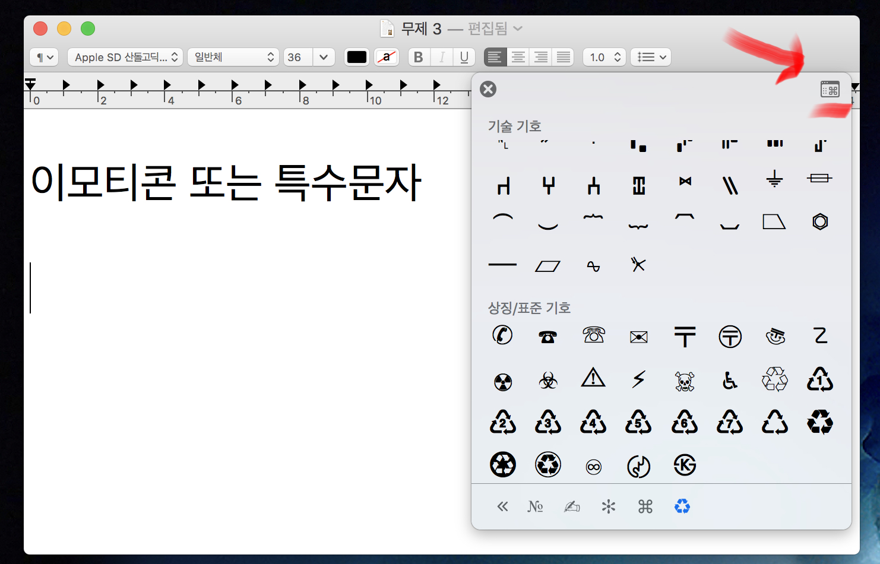The width and height of the screenshot is (880, 564).
Task: Insert the high voltage lightning symbol
Action: 638,379
